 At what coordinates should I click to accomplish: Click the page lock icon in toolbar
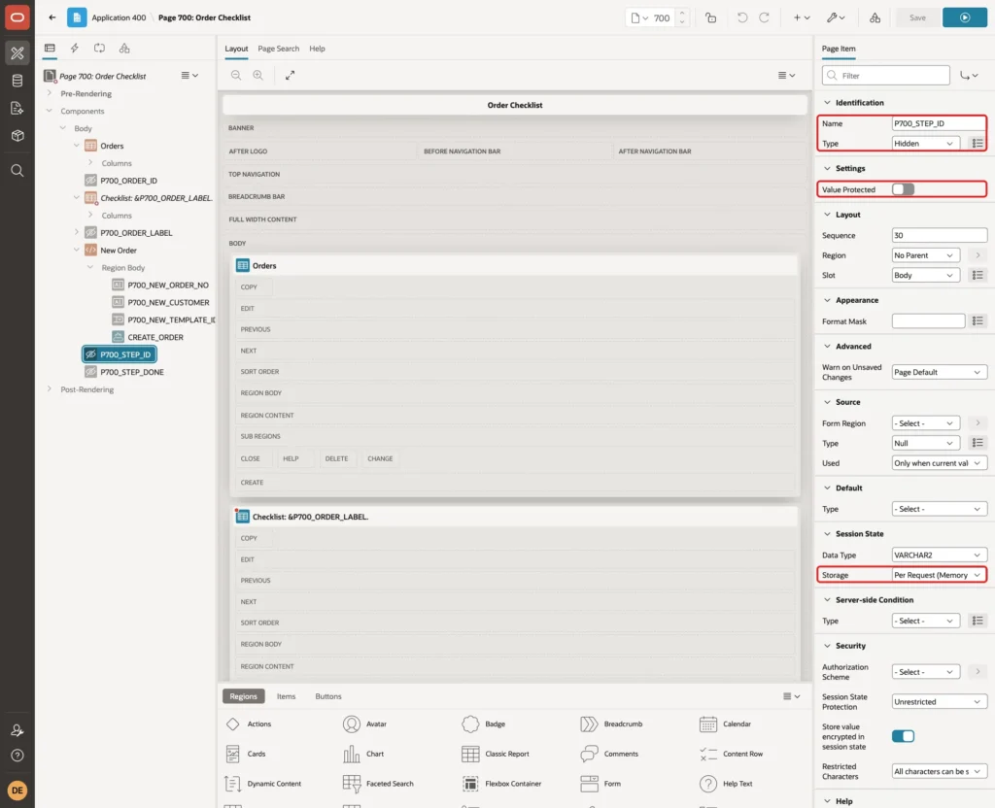point(710,17)
